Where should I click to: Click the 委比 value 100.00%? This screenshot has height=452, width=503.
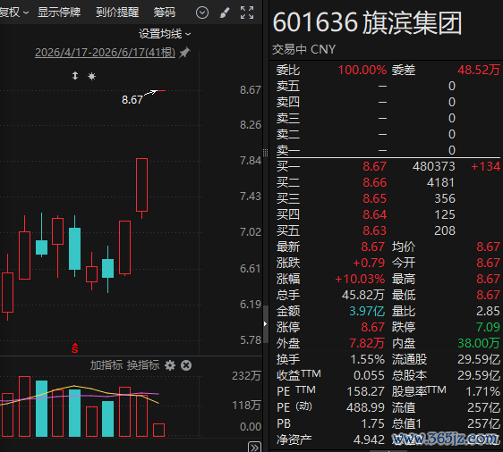(362, 70)
